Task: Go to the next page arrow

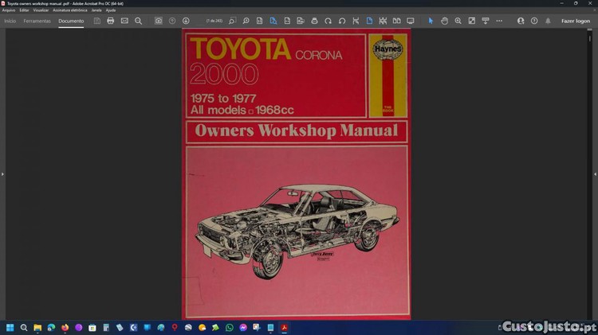Action: tap(186, 21)
